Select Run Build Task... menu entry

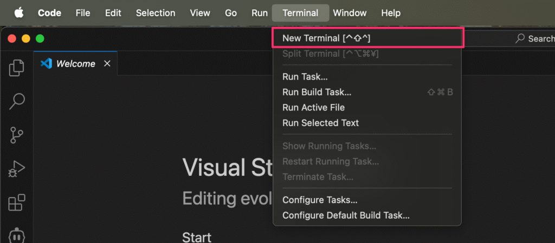367,92
